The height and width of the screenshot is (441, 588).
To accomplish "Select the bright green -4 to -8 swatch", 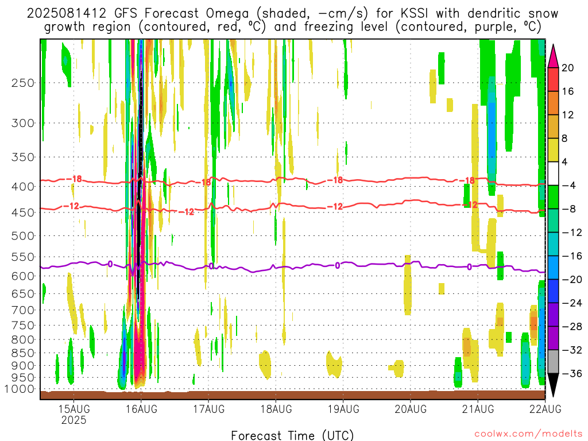I will 553,197.
